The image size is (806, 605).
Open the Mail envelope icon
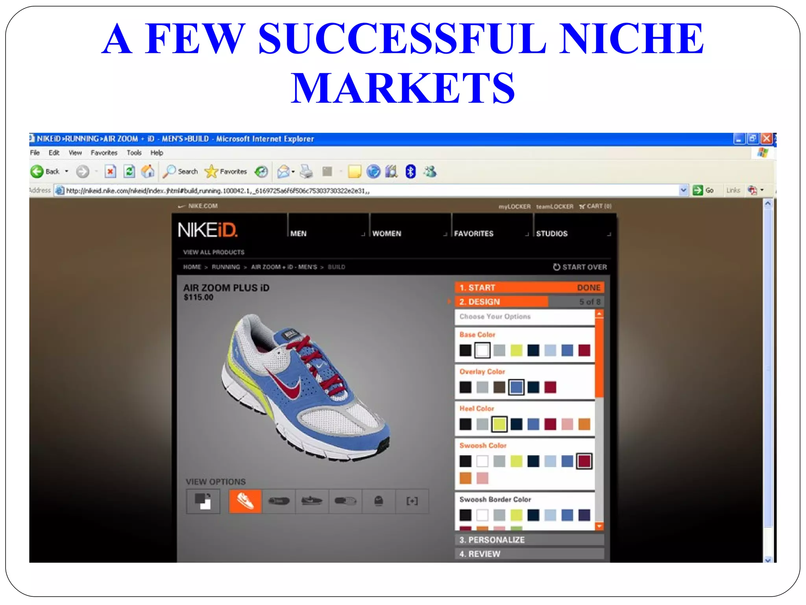pyautogui.click(x=283, y=172)
